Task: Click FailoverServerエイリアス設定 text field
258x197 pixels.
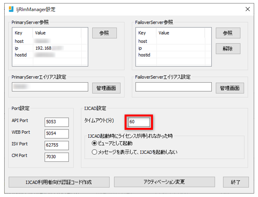Action: 174,87
